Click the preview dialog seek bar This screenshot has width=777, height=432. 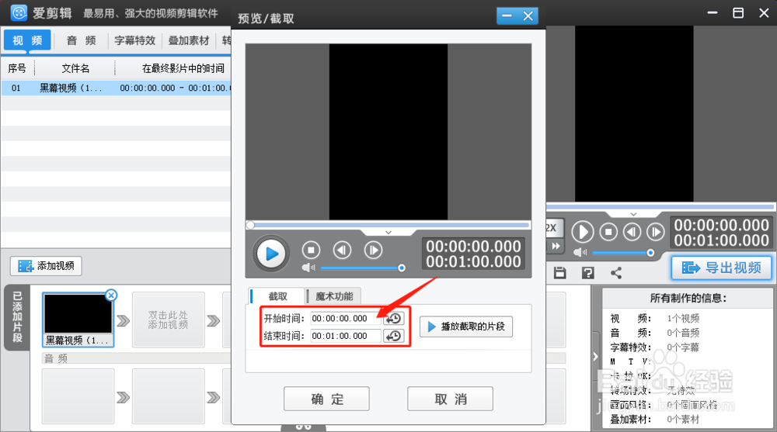click(388, 225)
